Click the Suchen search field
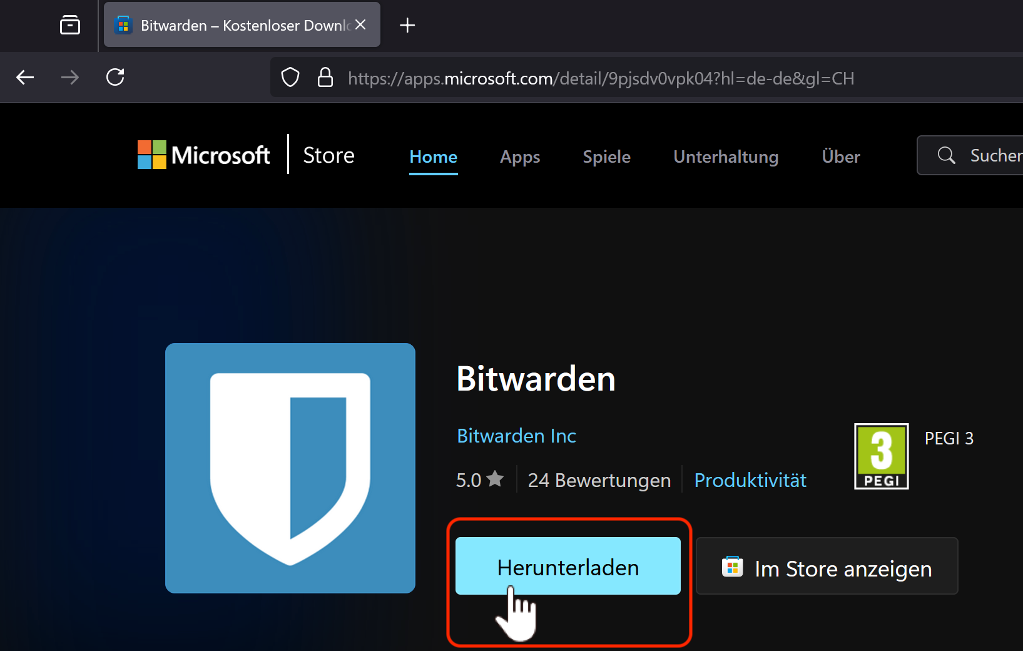The height and width of the screenshot is (651, 1023). point(970,155)
